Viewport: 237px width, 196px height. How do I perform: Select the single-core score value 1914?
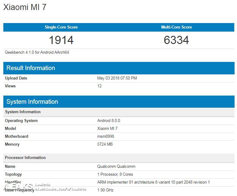pyautogui.click(x=61, y=40)
